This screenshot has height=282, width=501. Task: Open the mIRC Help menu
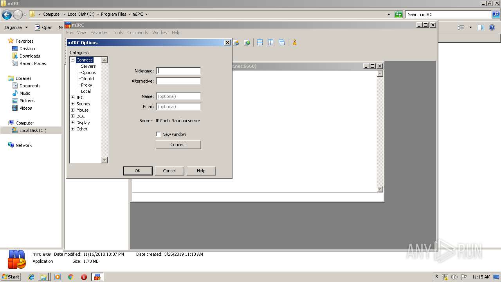click(x=176, y=33)
